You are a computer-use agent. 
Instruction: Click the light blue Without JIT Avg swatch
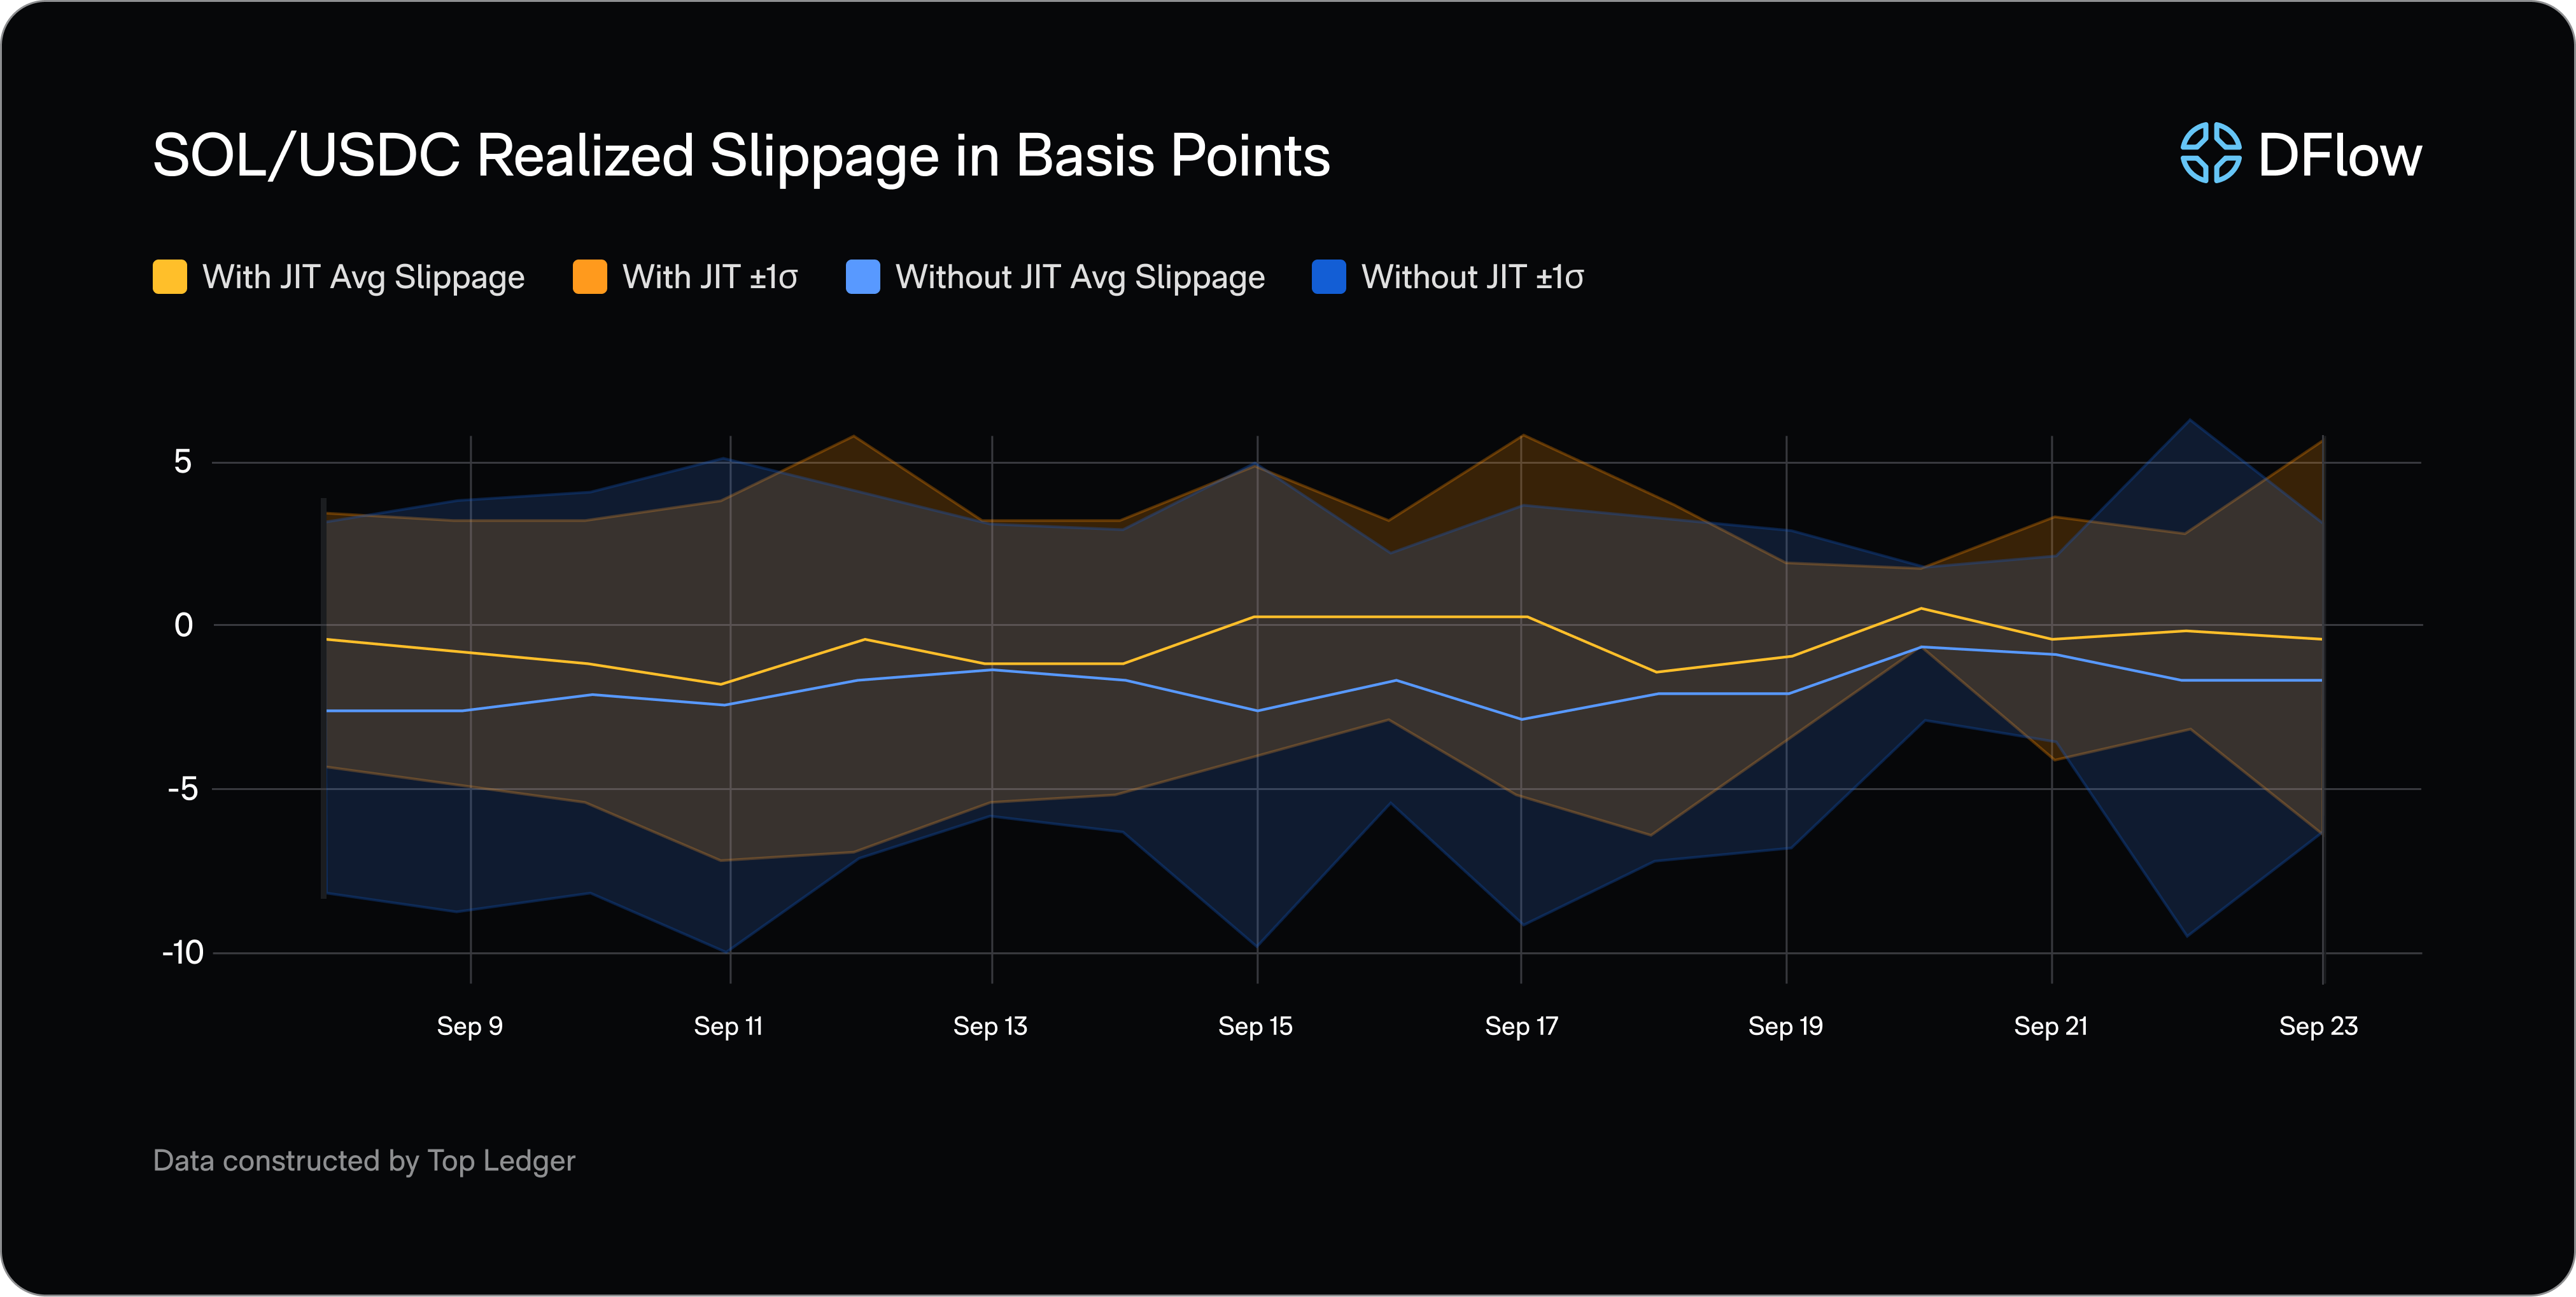coord(863,277)
